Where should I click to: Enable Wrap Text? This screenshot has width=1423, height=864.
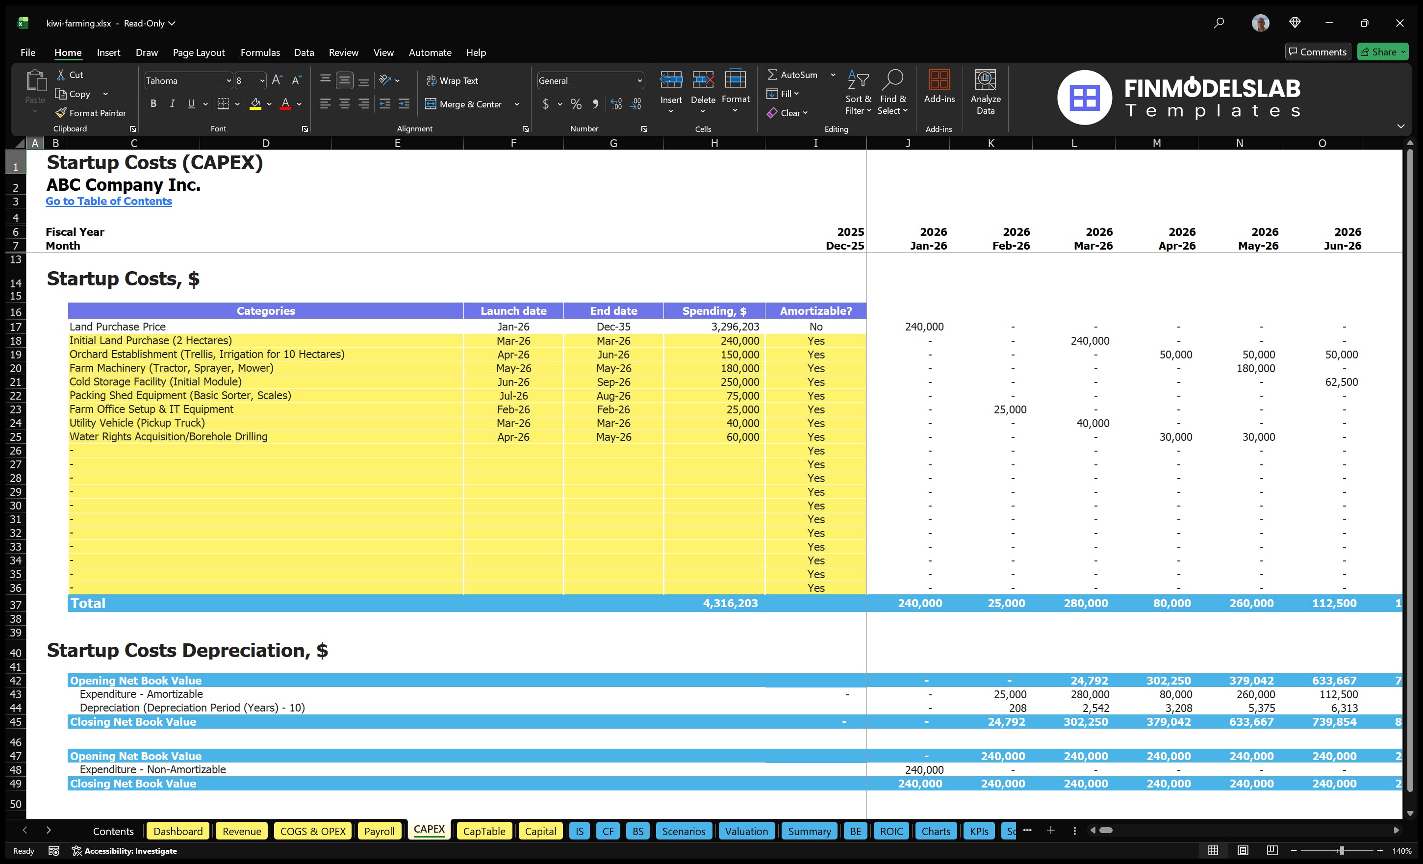coord(453,80)
